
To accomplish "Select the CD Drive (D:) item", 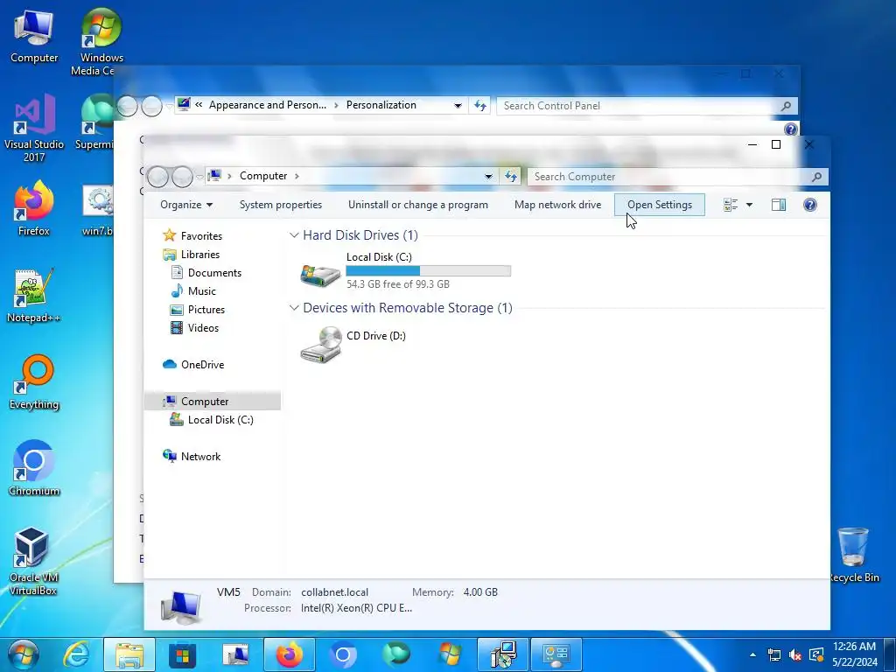I will click(353, 343).
